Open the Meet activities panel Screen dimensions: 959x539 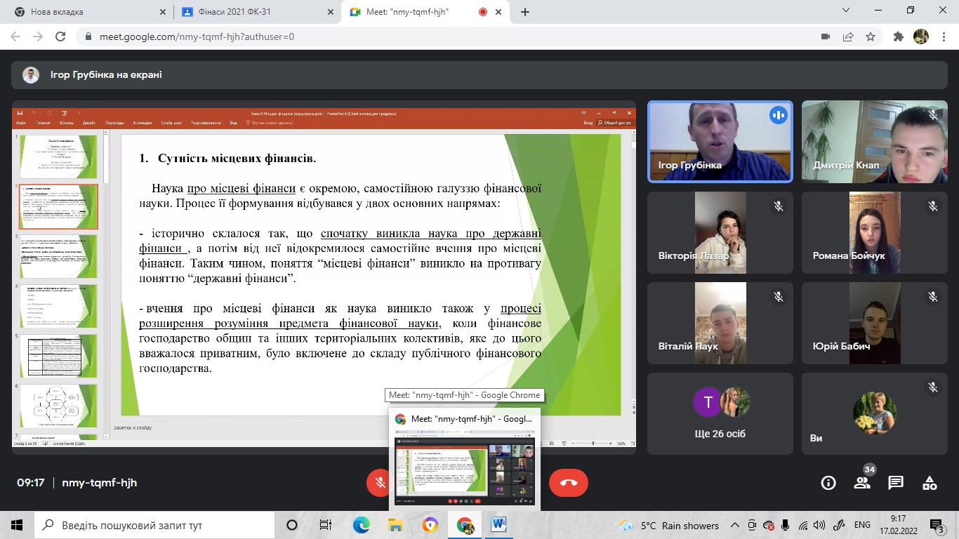[930, 483]
